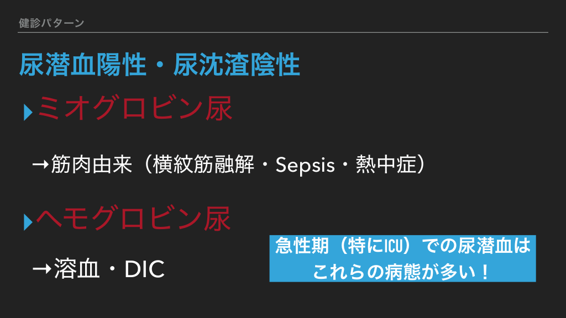
Task: Click the これらの病態が多い！ line
Action: pos(402,272)
